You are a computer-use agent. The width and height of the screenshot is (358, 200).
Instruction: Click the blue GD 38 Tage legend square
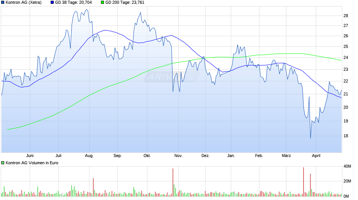pos(52,3)
